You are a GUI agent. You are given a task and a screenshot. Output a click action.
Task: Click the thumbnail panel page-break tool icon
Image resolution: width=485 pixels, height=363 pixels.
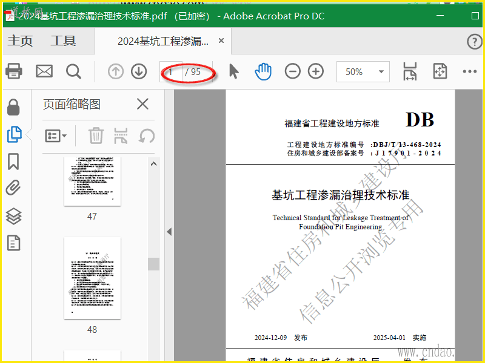click(121, 136)
